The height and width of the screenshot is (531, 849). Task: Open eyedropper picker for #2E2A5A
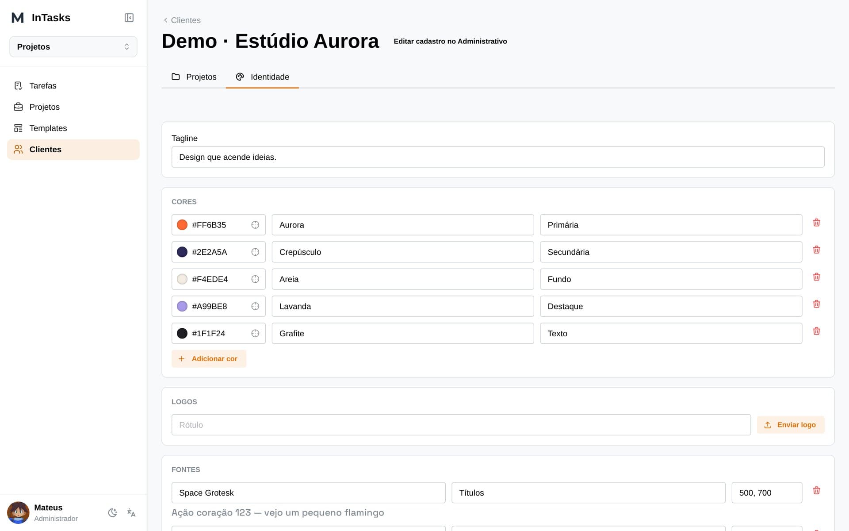tap(255, 252)
